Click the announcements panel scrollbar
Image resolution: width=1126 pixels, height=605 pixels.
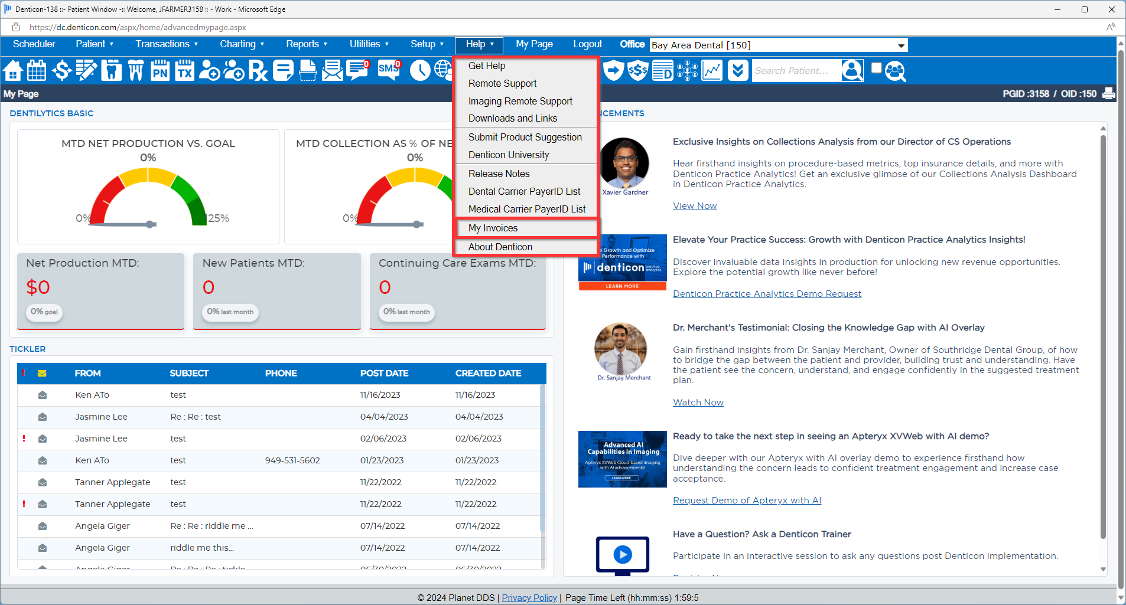(x=1103, y=336)
